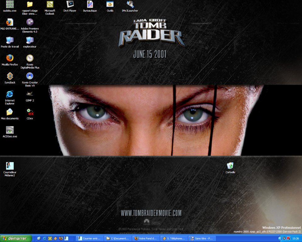Expand hidden system tray icons

click(x=280, y=239)
